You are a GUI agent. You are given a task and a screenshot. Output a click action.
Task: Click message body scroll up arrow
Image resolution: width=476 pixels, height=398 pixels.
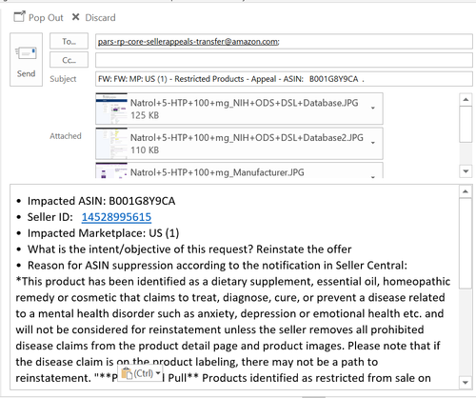[x=465, y=191]
